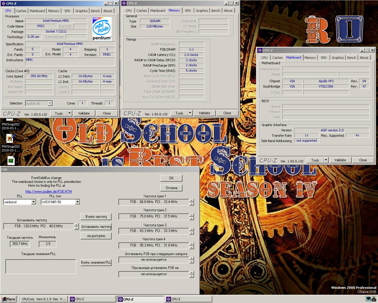
Task: Click title bar icon of CPU tab CPU-Z window
Action: [x=3, y=3]
